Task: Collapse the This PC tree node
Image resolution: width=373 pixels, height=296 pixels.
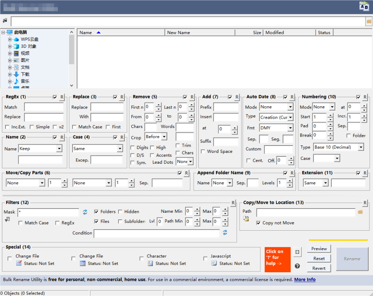Action: point(3,32)
